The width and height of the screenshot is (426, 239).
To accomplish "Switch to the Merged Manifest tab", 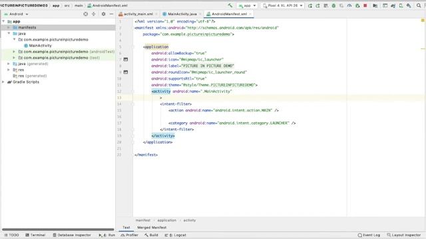I will tap(152, 227).
